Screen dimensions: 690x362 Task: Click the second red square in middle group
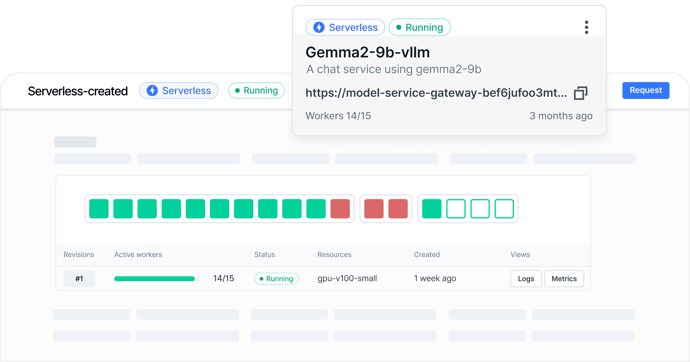398,209
